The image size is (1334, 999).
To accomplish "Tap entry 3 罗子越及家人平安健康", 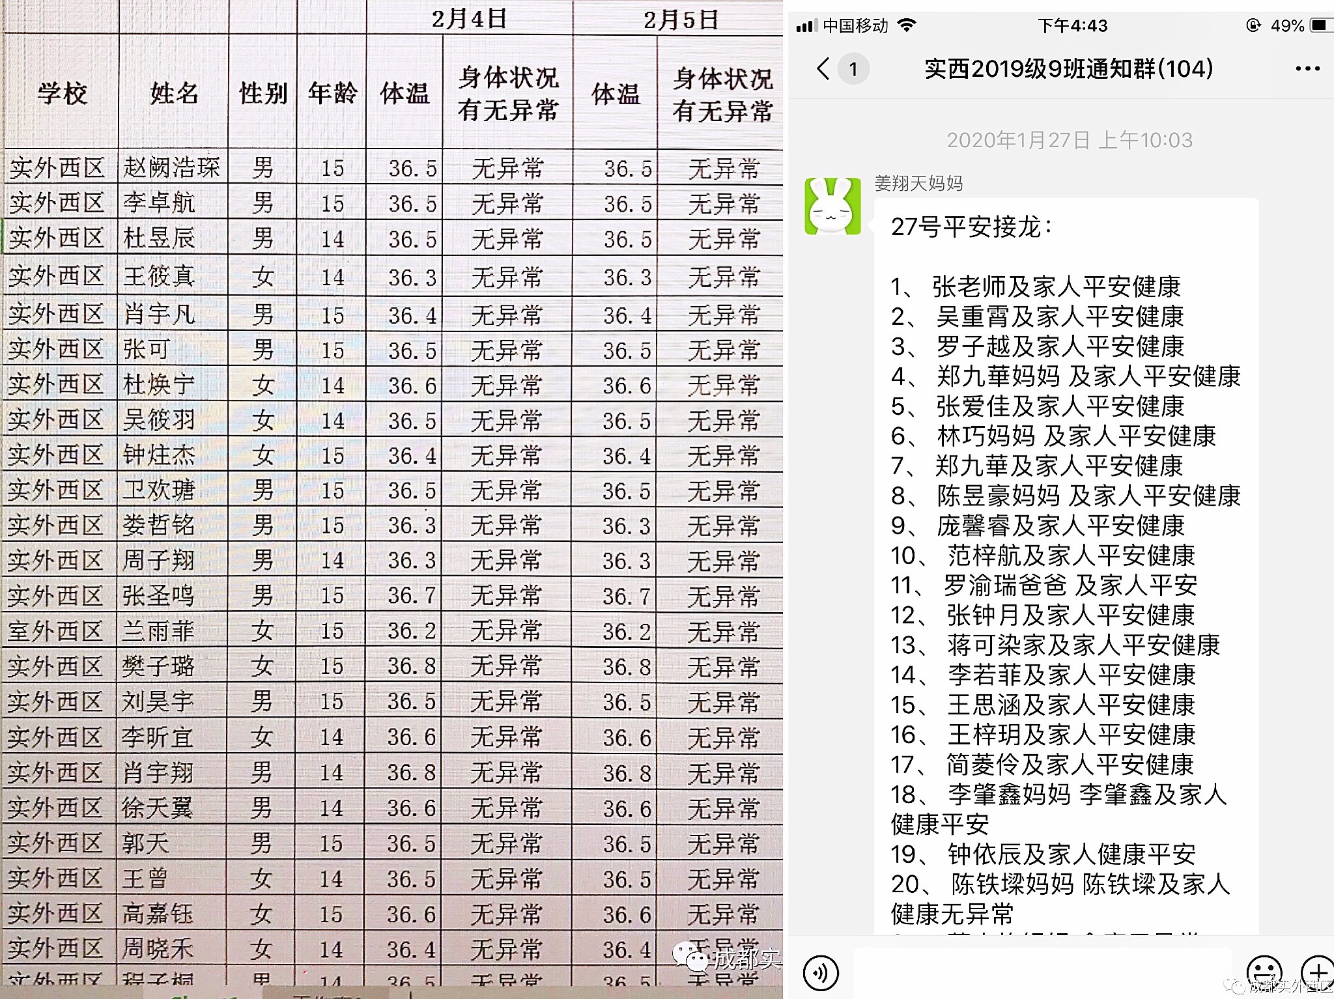I will point(1038,346).
